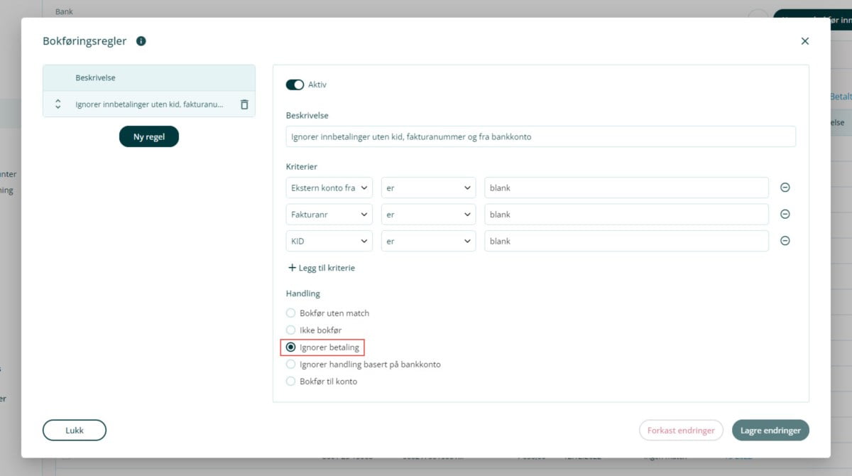852x476 pixels.
Task: Open the Fakturanr field dropdown
Action: 329,215
